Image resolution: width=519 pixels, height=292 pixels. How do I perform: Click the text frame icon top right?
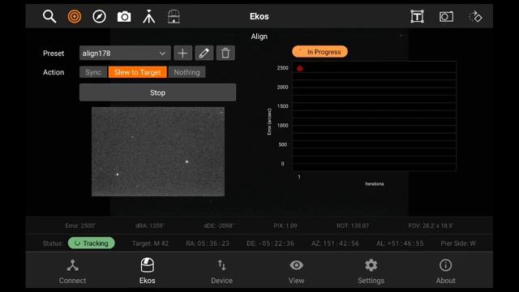(x=417, y=16)
